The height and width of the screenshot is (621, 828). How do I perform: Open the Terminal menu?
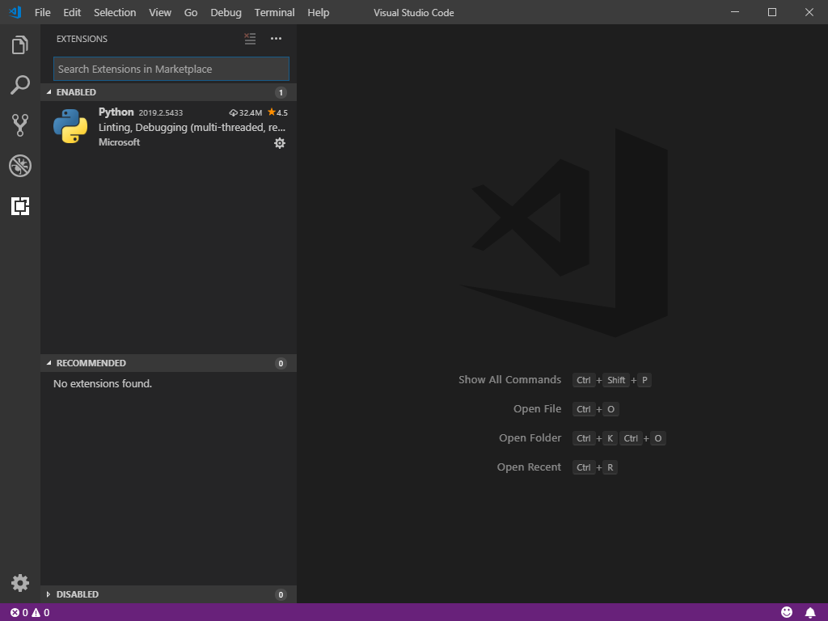tap(275, 13)
